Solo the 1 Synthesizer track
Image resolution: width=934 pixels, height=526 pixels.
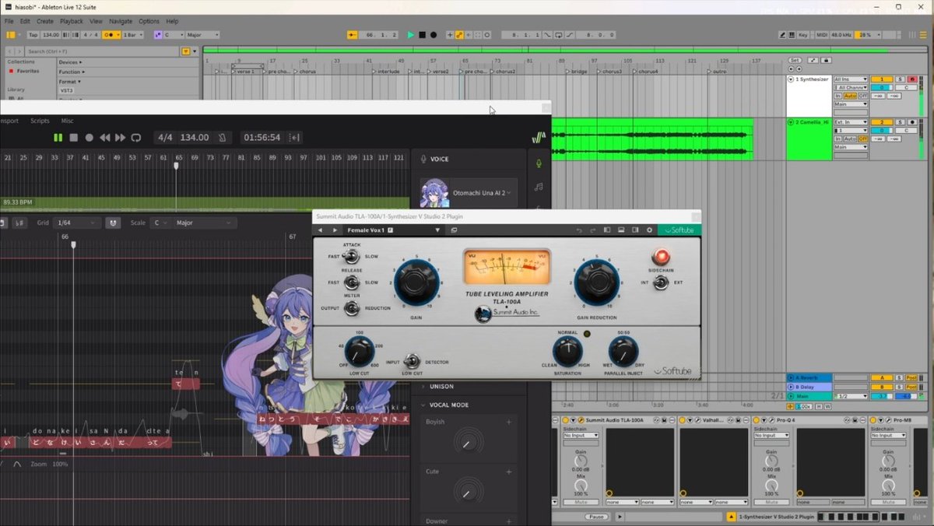[901, 79]
